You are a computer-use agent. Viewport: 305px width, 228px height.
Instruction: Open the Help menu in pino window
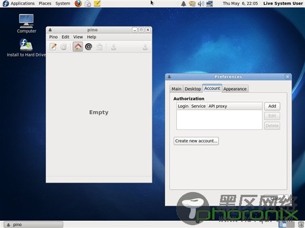91,37
